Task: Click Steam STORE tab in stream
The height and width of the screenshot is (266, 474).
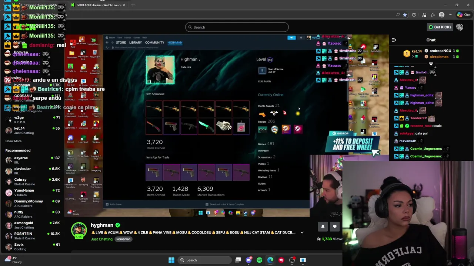Action: (121, 42)
